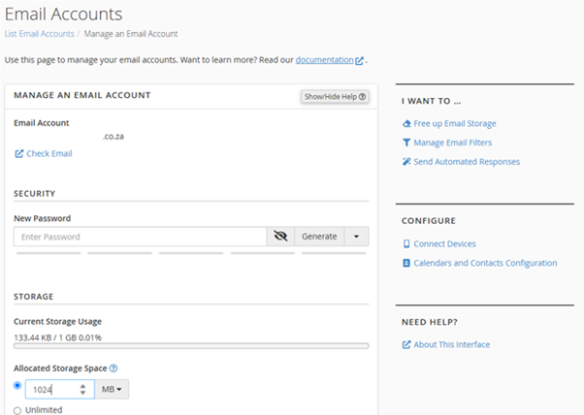Toggle password visibility eye icon
This screenshot has height=415, width=584.
pos(280,237)
